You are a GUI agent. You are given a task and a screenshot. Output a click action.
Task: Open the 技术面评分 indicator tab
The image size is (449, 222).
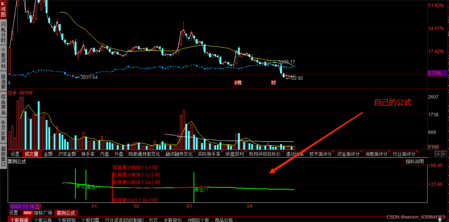(x=321, y=154)
